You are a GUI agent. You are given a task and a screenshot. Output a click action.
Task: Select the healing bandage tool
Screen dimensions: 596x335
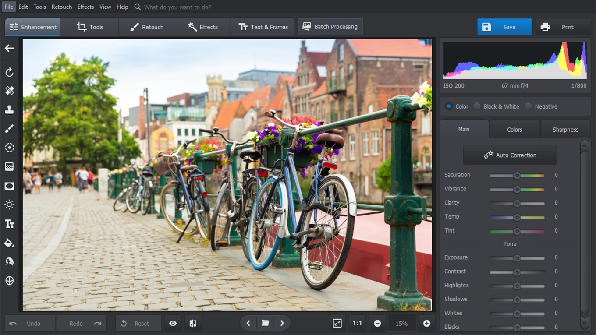pos(9,91)
